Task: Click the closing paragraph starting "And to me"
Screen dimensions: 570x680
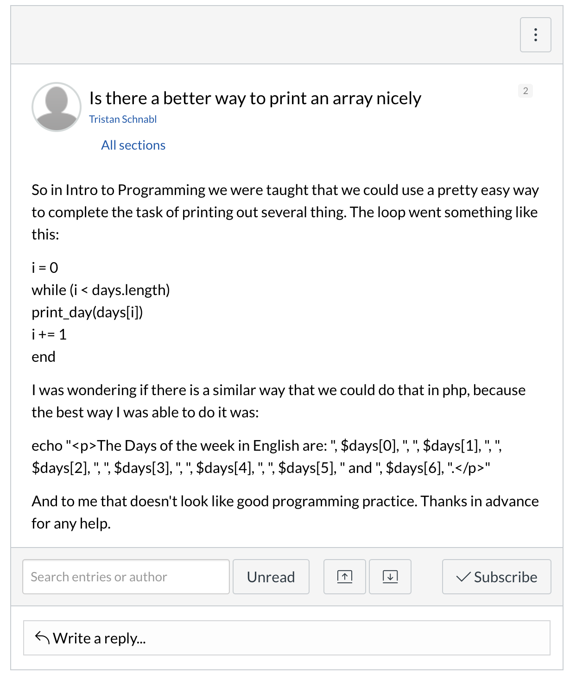Action: point(285,512)
